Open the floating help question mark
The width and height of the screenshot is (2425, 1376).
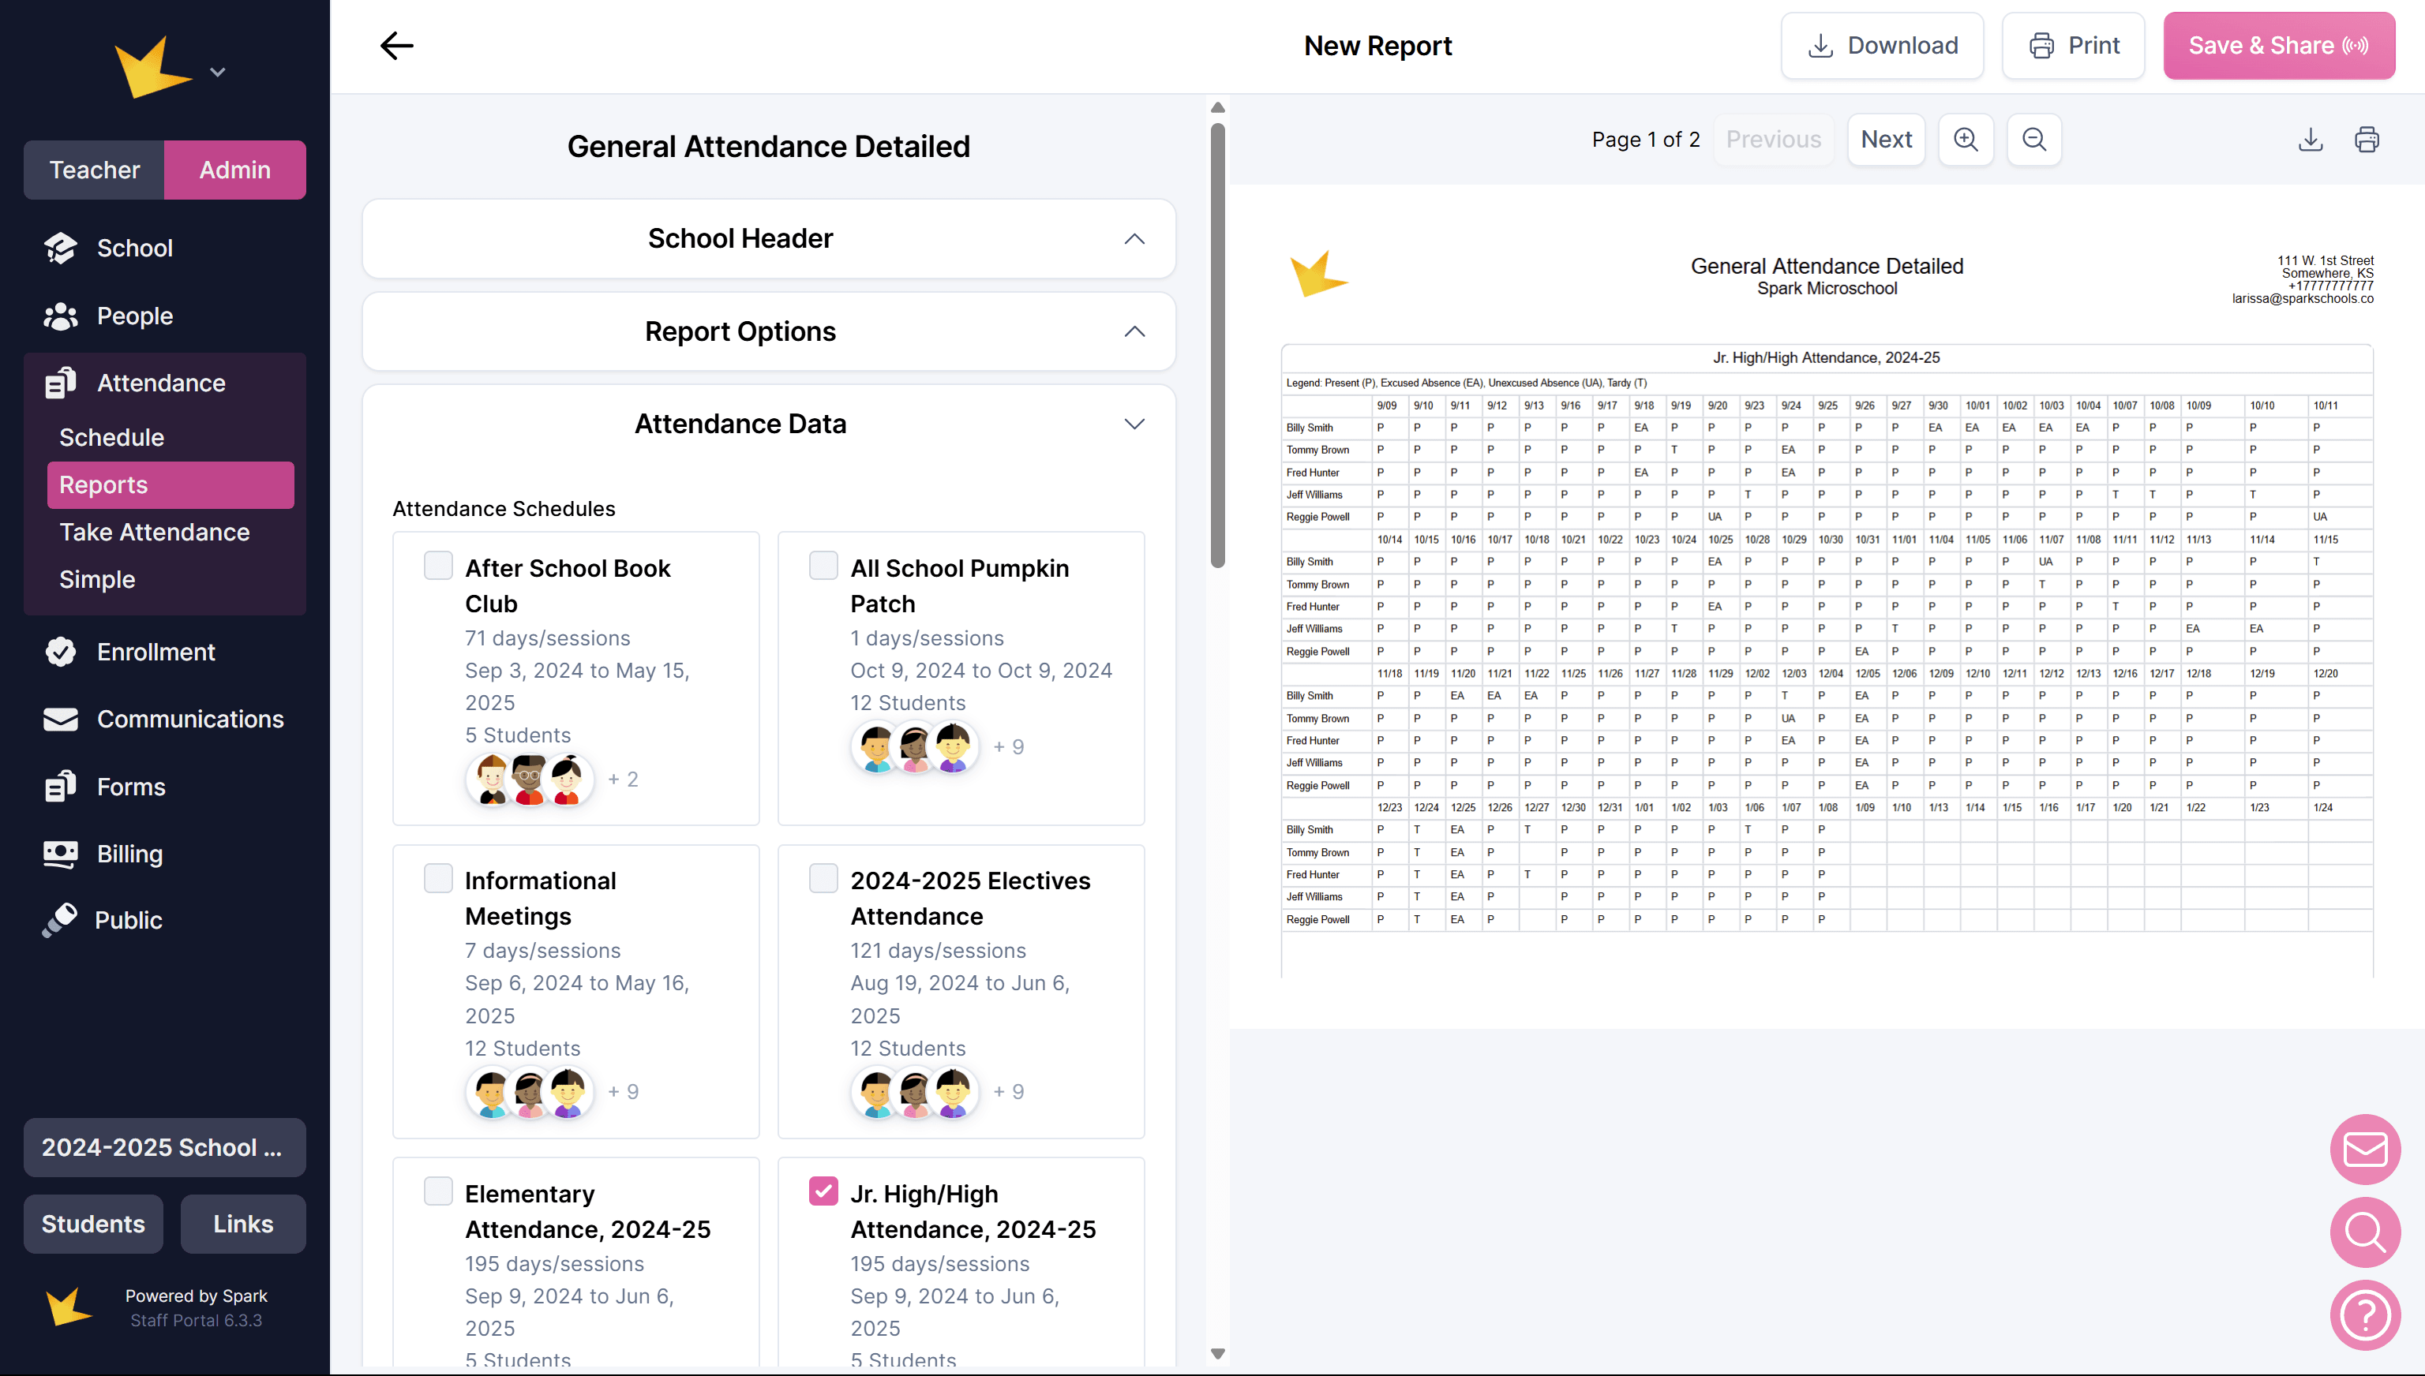coord(2366,1314)
